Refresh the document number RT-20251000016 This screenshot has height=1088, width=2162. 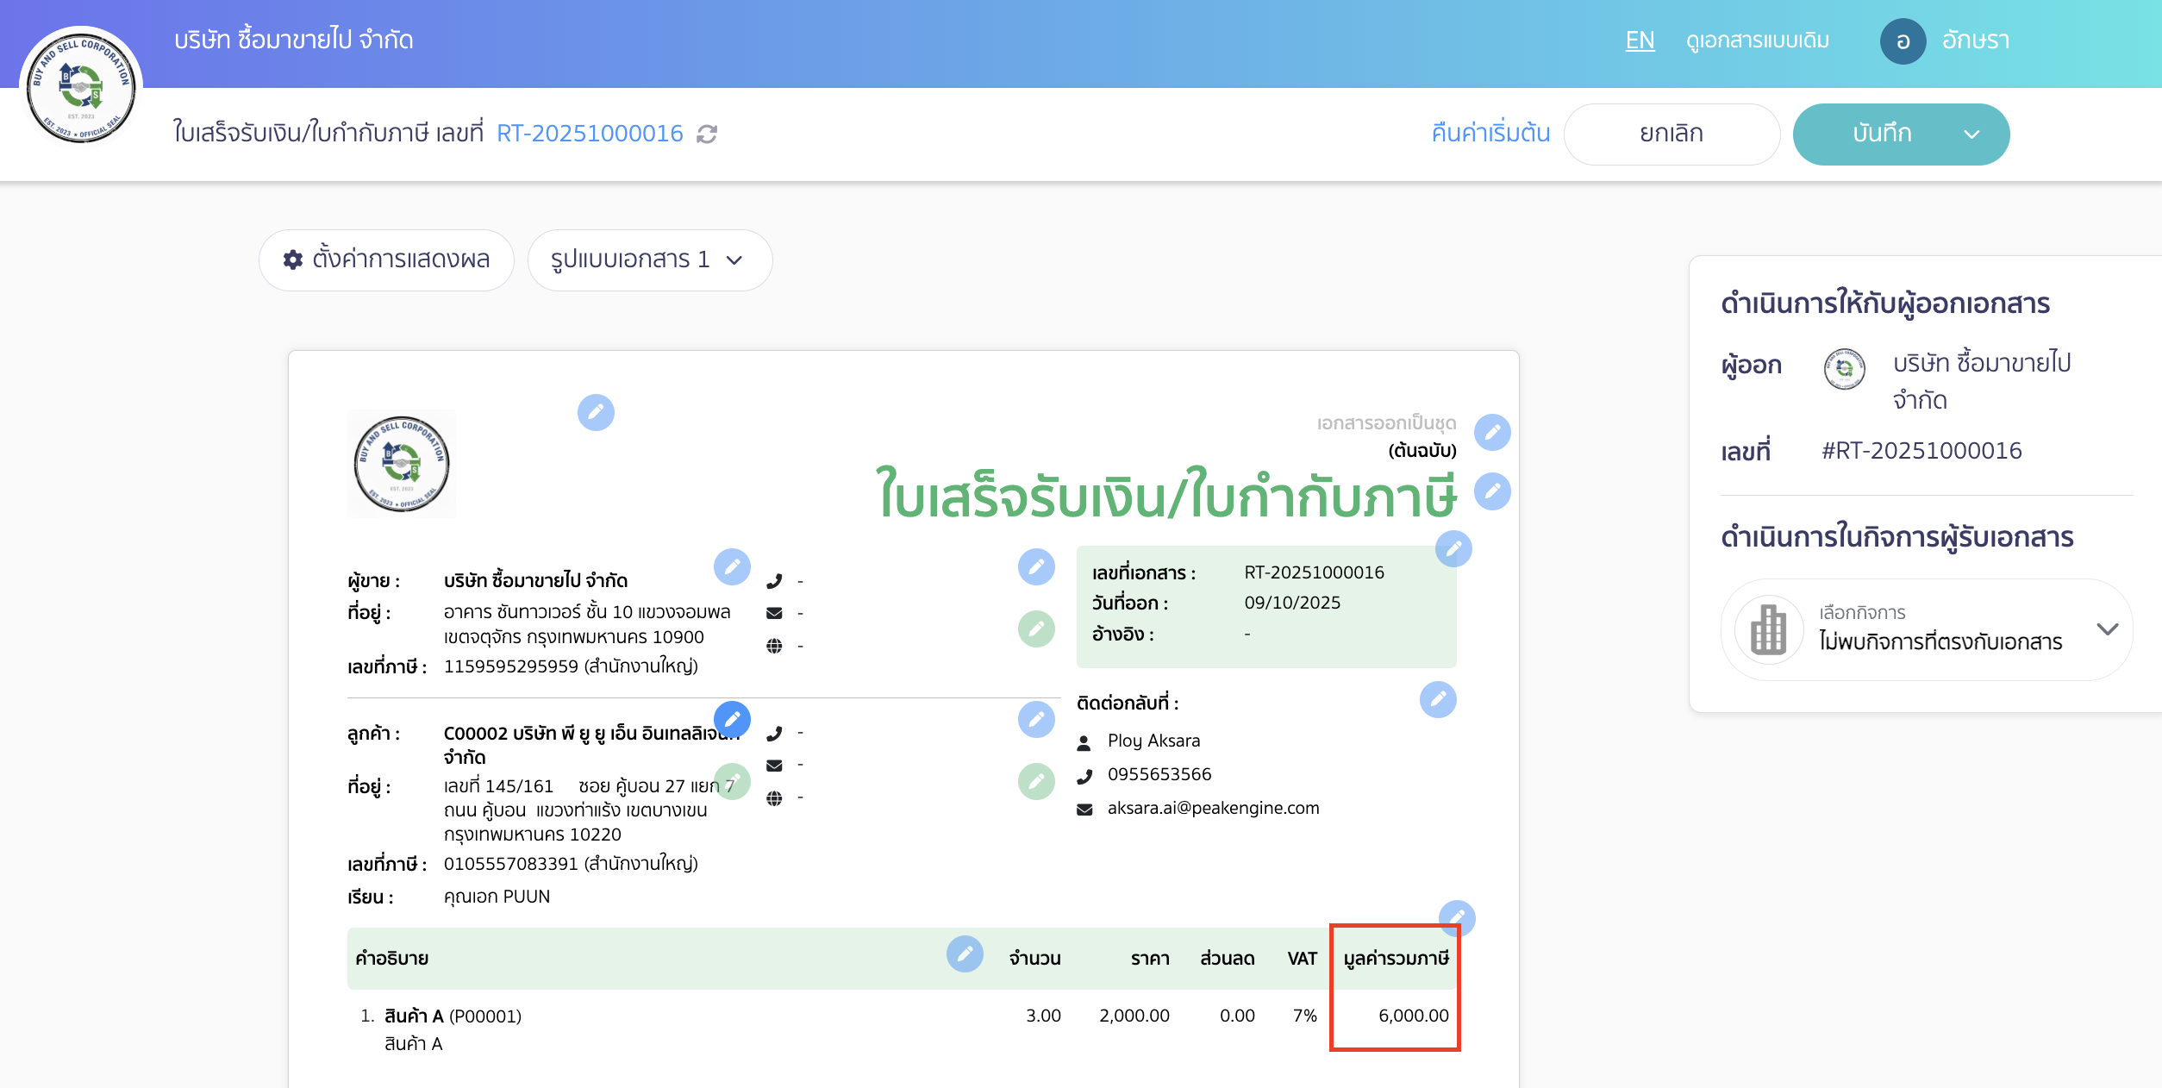click(x=707, y=134)
